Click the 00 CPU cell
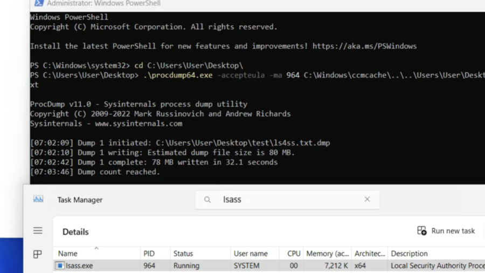 tap(294, 265)
